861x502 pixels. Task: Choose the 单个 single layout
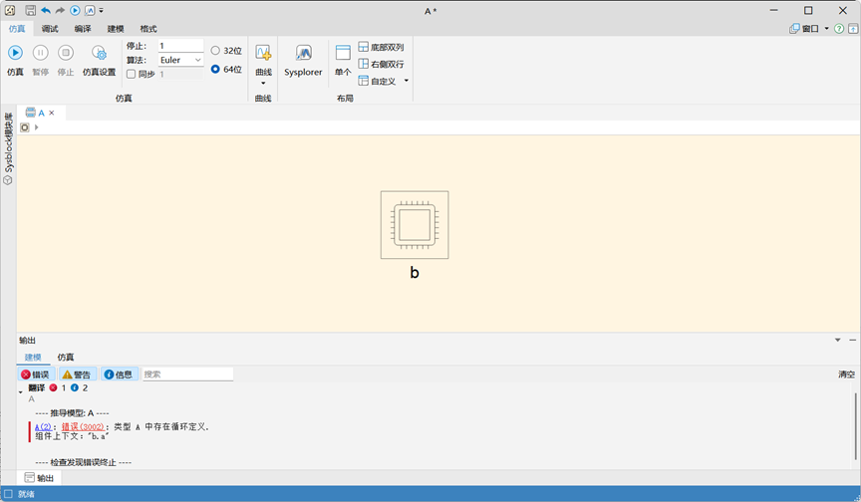point(343,61)
